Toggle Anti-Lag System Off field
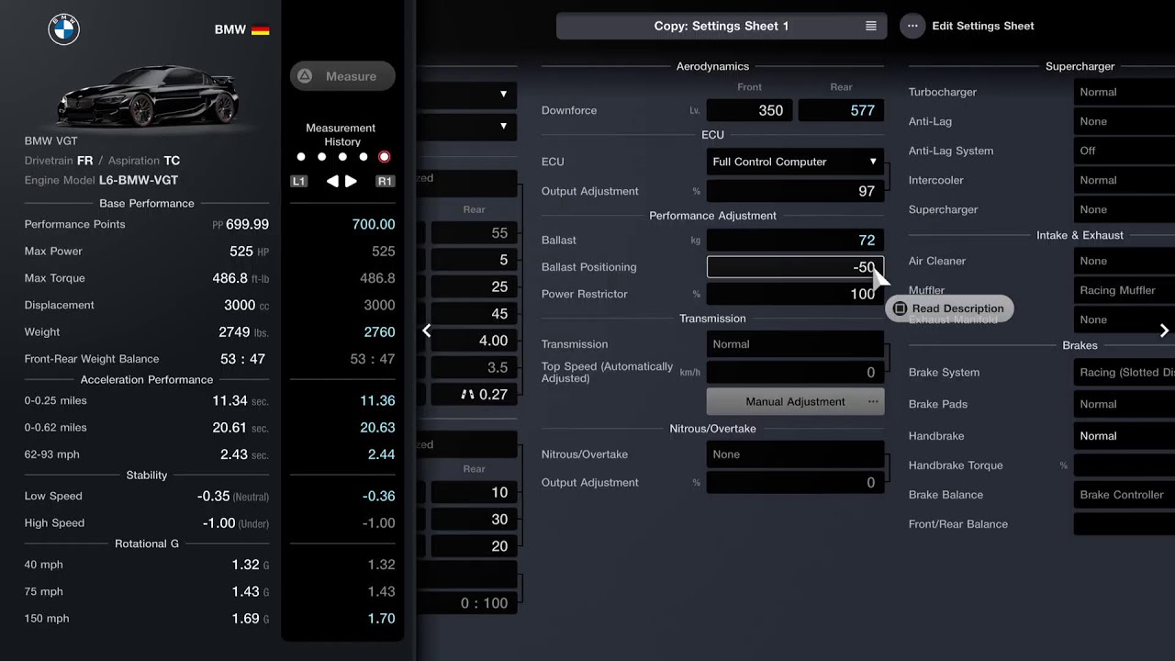Image resolution: width=1175 pixels, height=661 pixels. point(1125,151)
